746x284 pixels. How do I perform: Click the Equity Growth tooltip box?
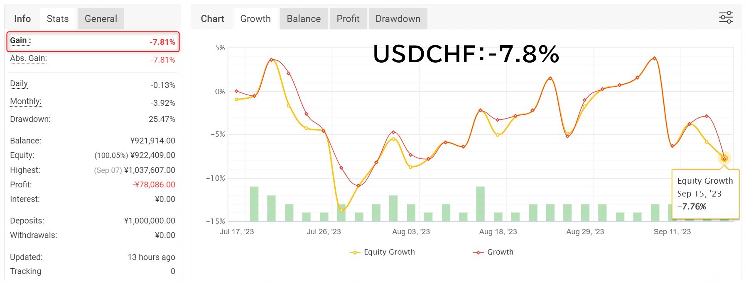click(705, 194)
